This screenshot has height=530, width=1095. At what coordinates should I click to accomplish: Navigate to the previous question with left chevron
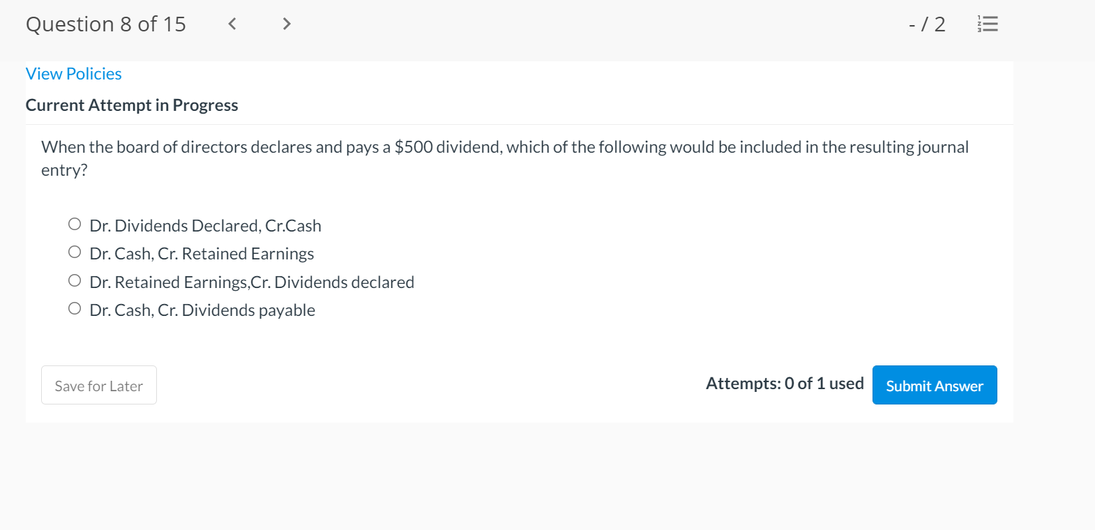tap(231, 24)
